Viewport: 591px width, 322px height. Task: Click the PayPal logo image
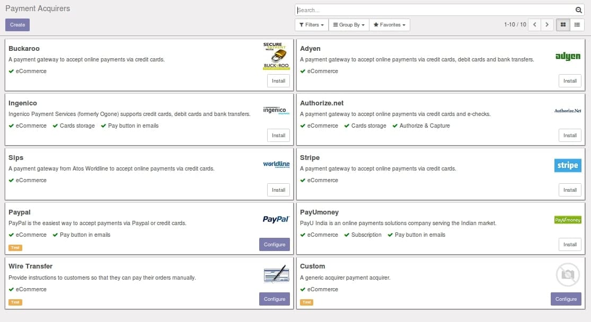pos(276,219)
